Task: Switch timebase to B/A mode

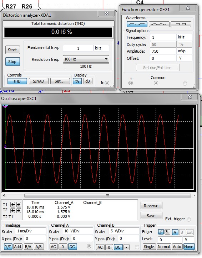Action: 28,247
